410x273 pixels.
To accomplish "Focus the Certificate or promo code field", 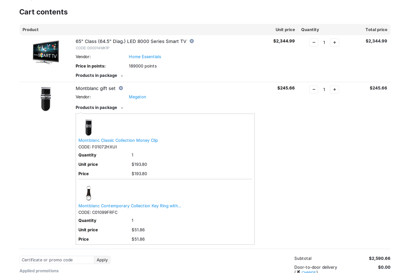I will [x=57, y=260].
